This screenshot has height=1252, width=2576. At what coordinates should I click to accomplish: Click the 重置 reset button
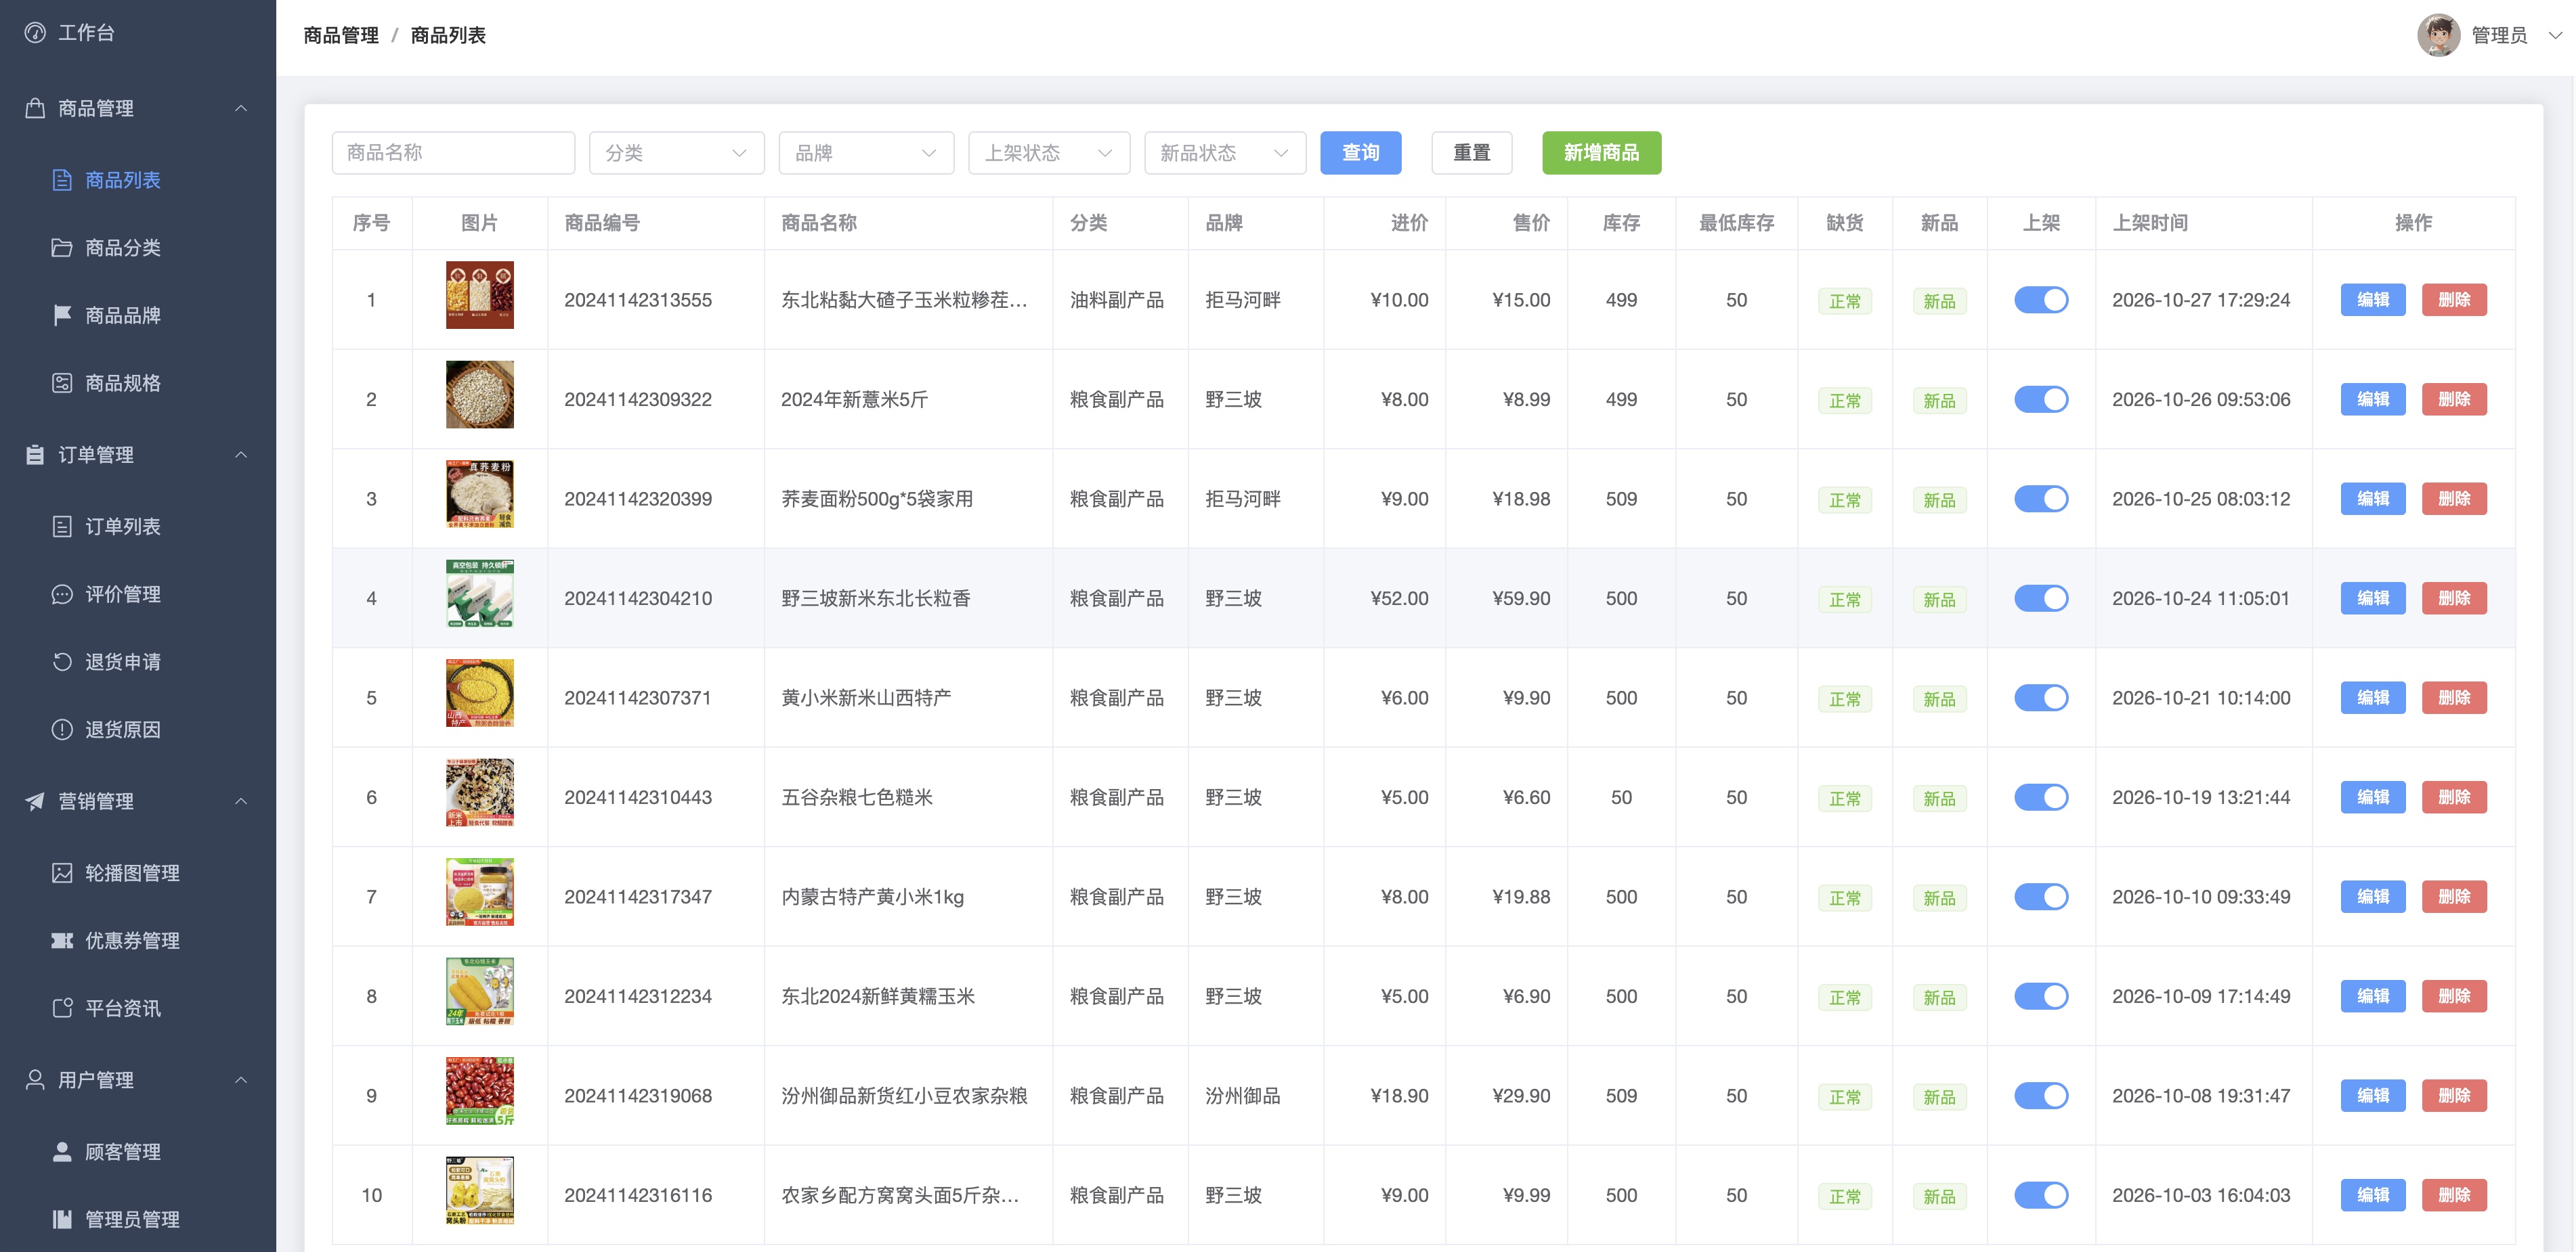1471,153
